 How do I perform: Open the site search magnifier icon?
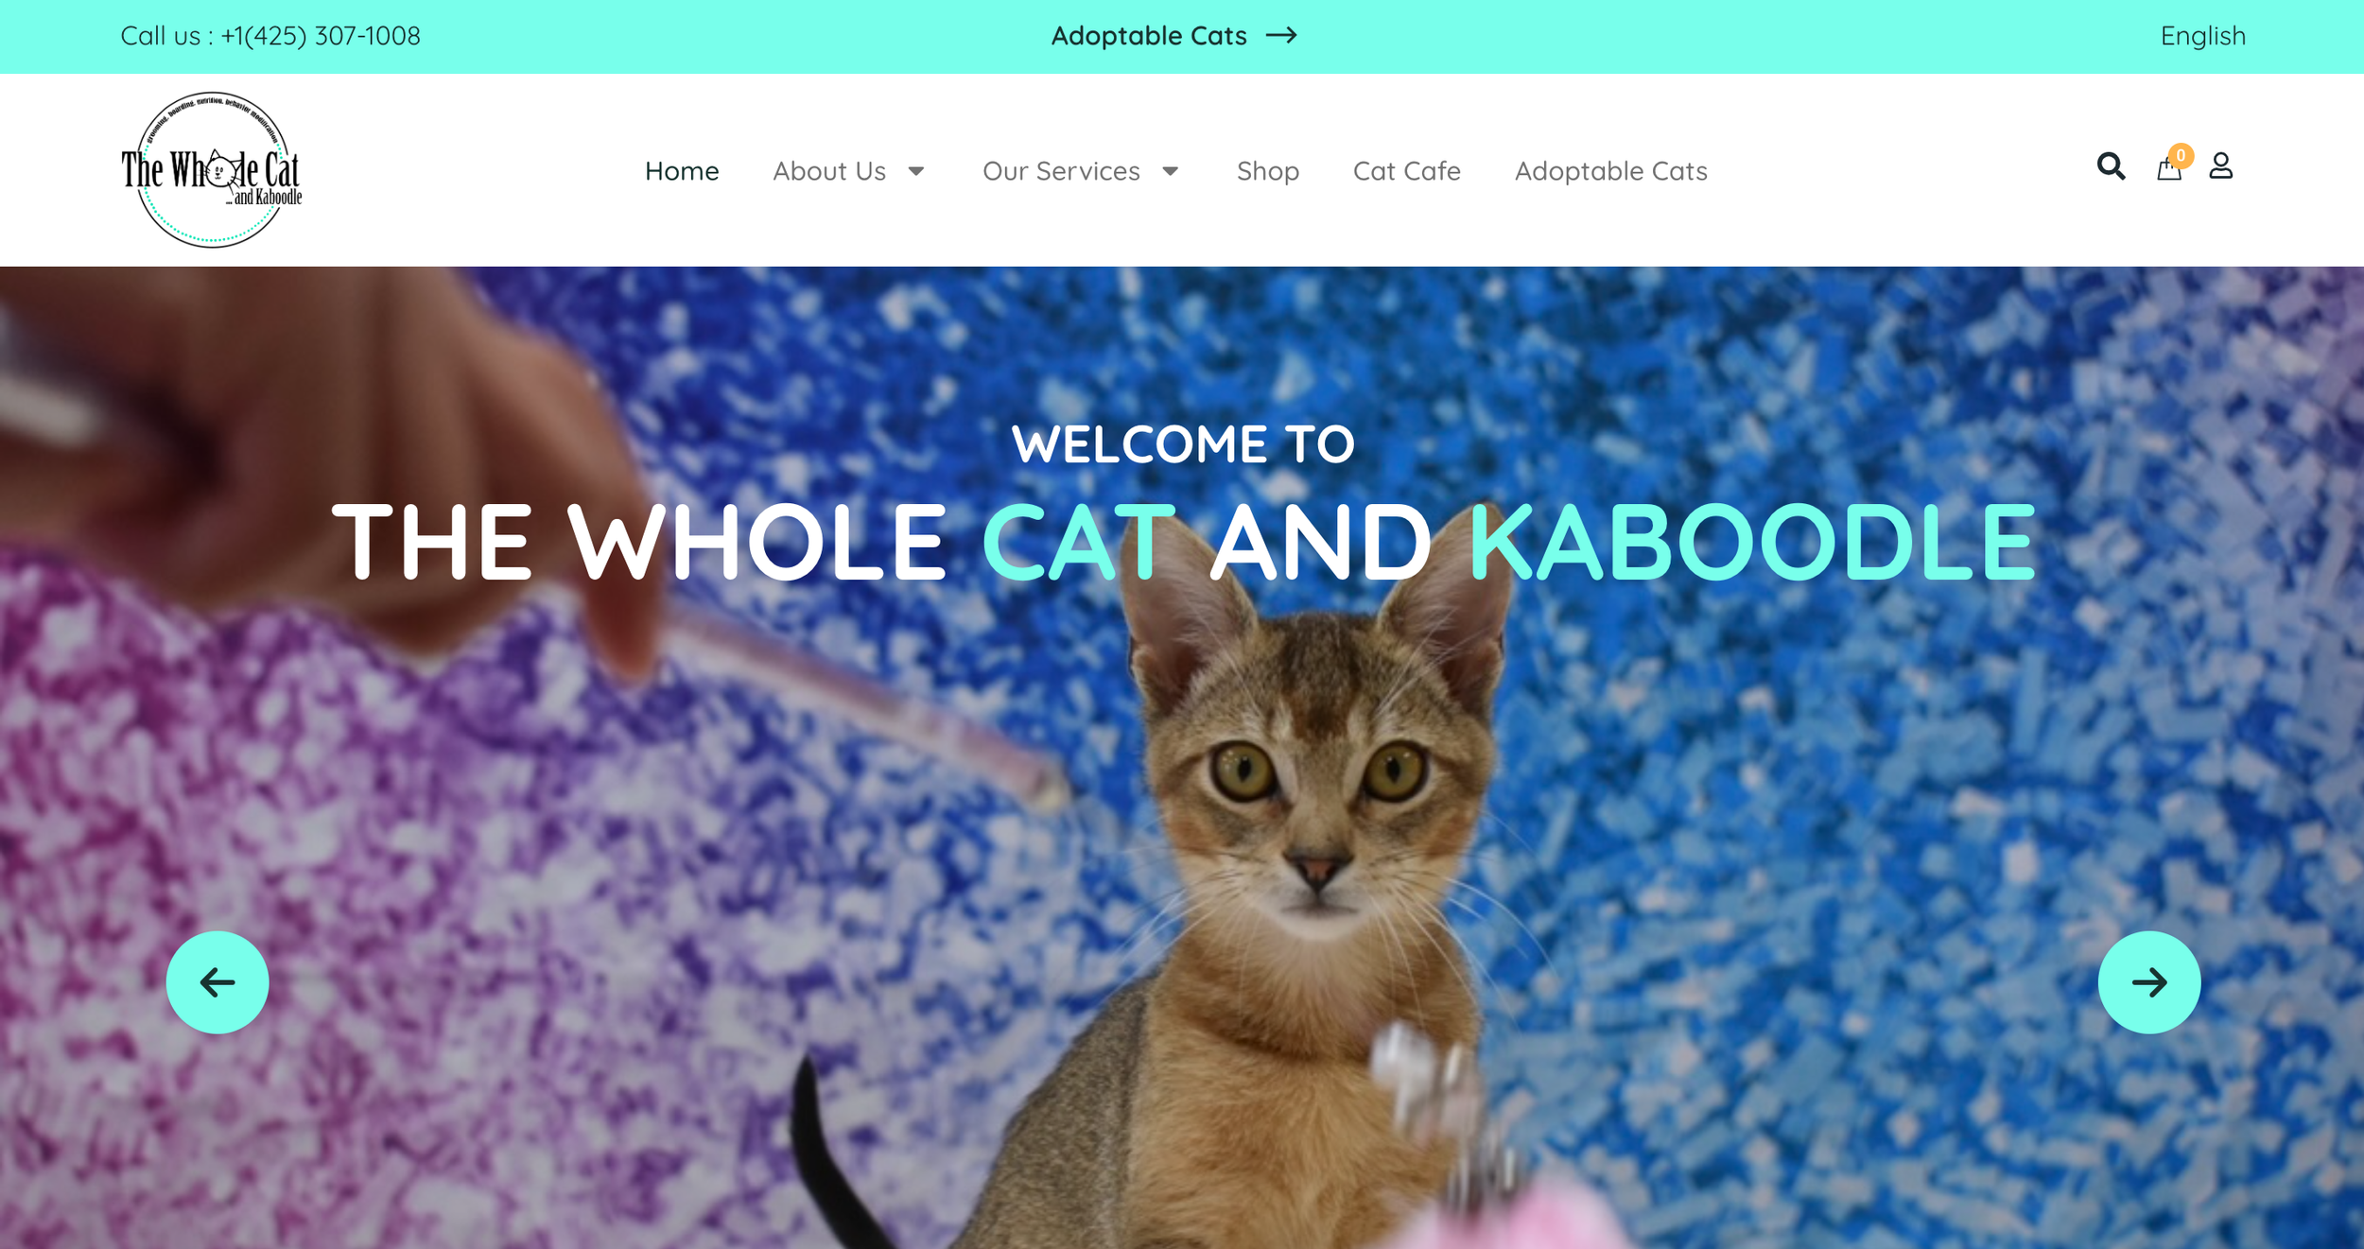[x=2111, y=166]
